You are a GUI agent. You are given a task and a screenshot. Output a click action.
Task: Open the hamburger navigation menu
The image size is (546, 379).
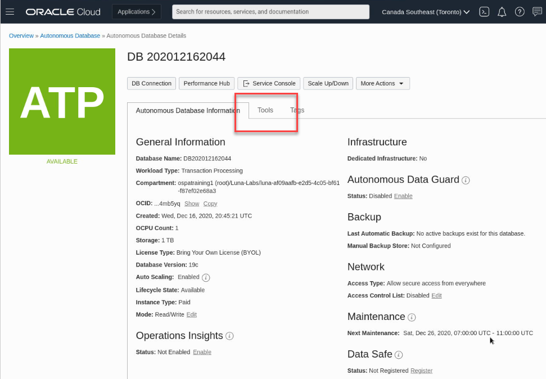[x=10, y=12]
